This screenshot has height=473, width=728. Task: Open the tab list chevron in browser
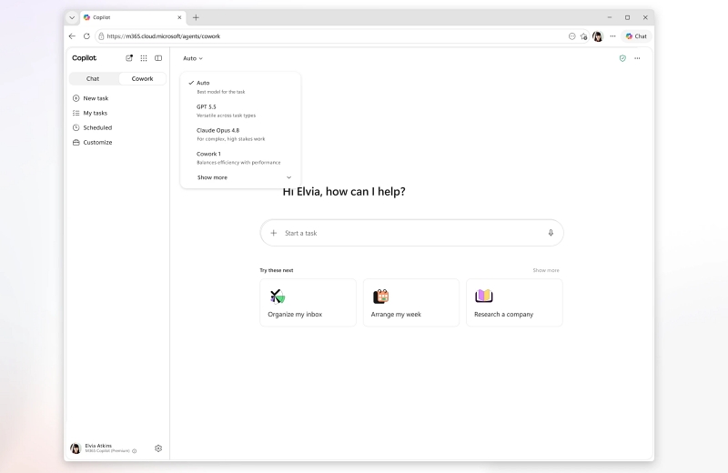[x=72, y=17]
